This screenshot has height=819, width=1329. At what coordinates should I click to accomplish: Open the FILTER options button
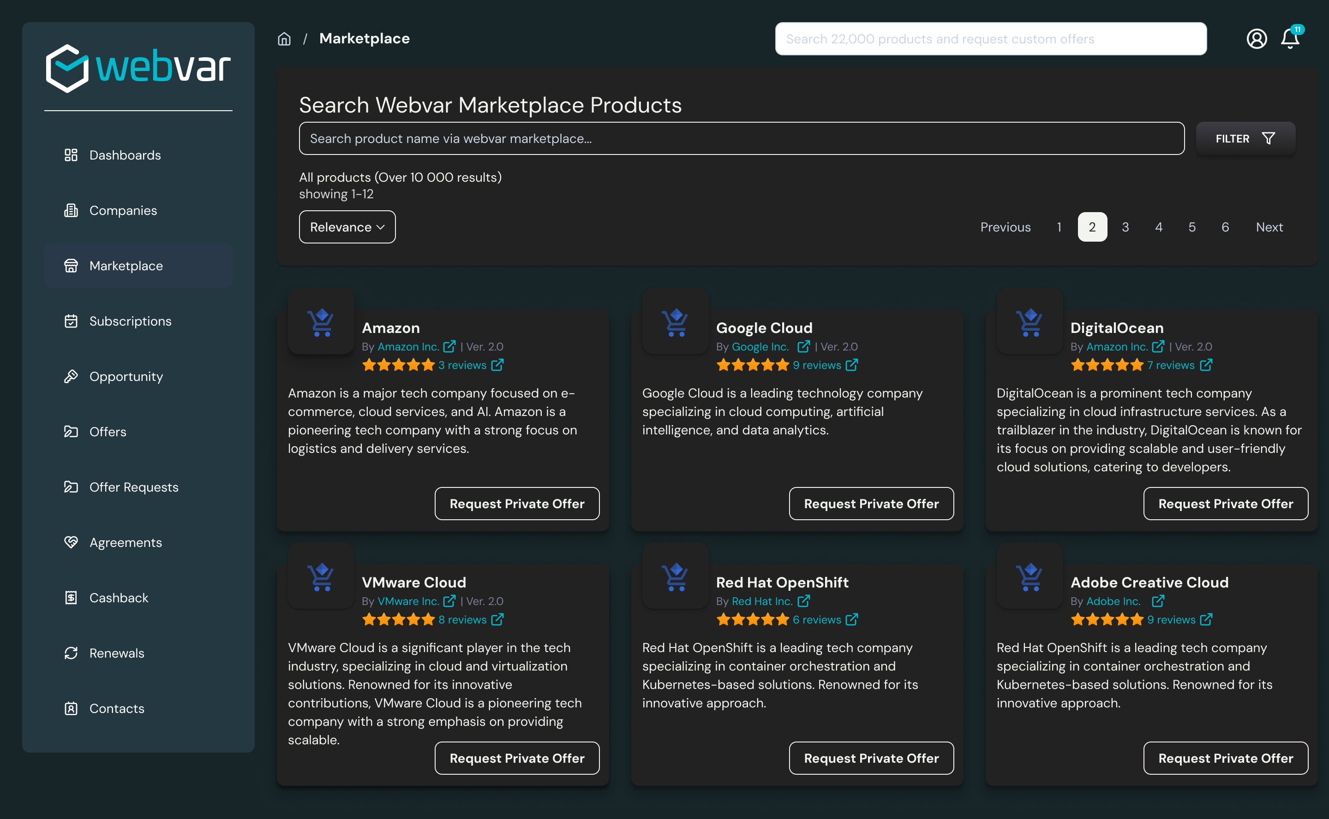(1245, 139)
